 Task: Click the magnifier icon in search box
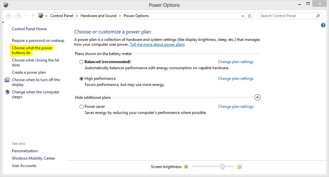tap(318, 16)
